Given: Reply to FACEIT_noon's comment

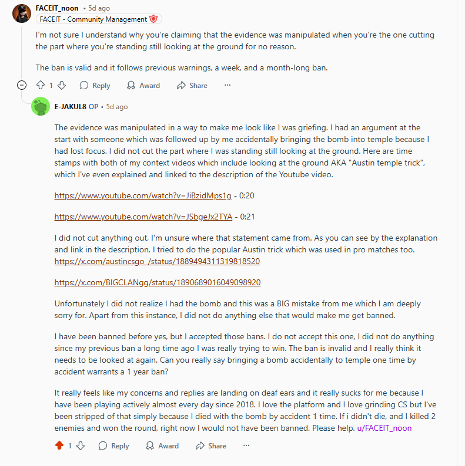Looking at the screenshot, I should point(95,85).
